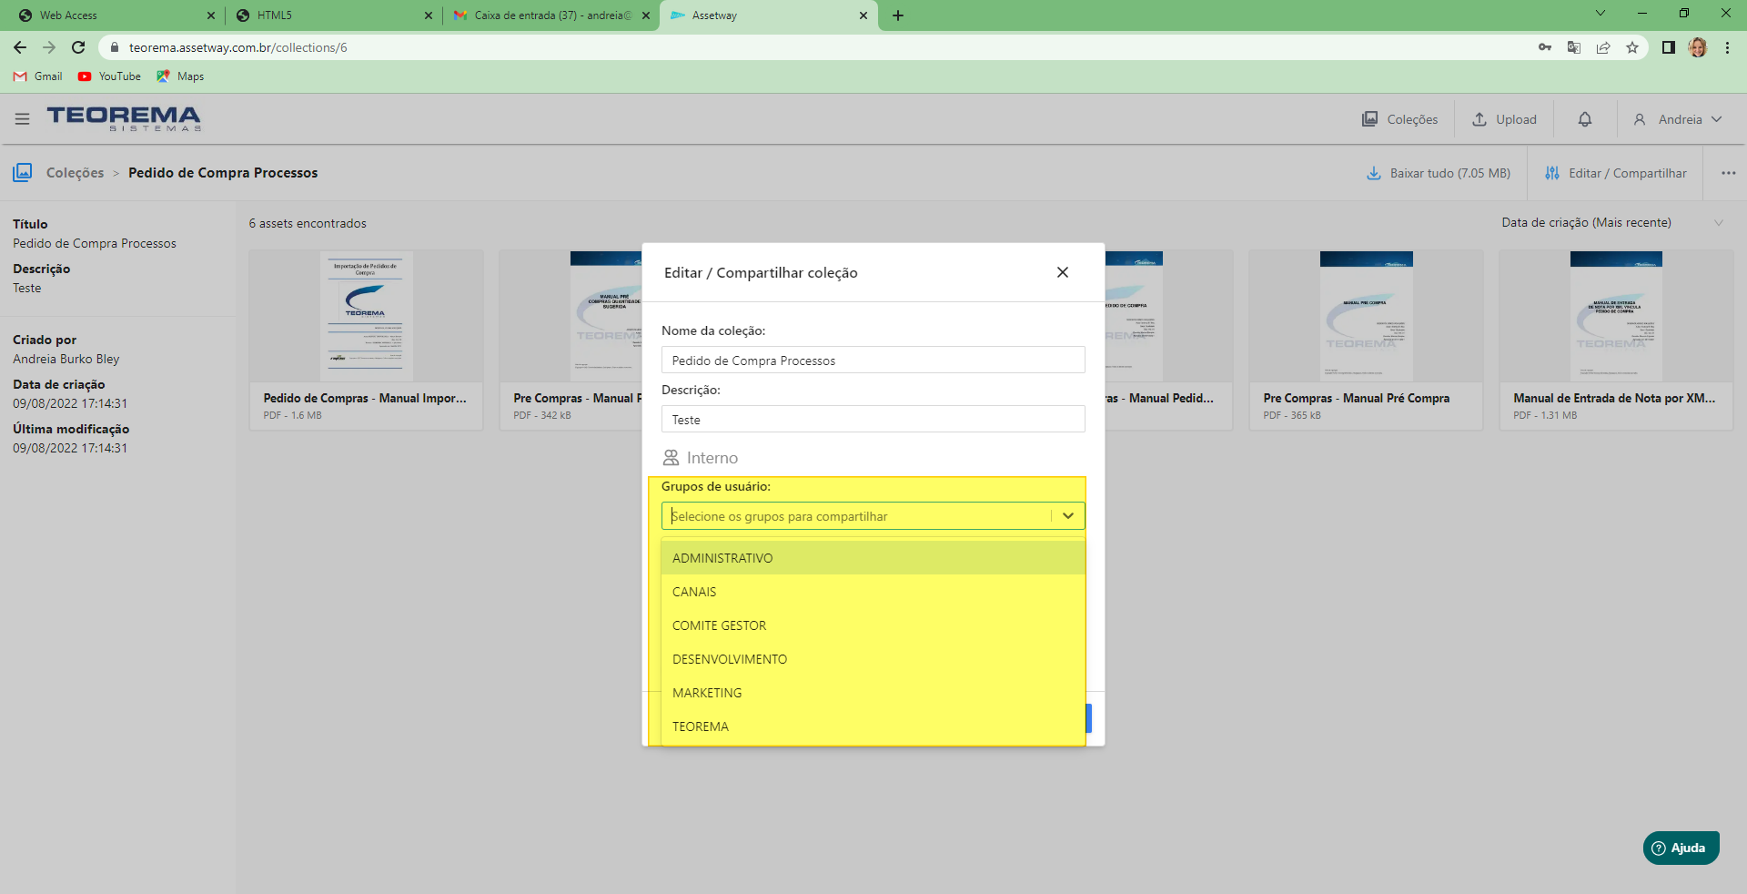This screenshot has width=1747, height=894.
Task: Switch to the Caixa de entrada Gmail tab
Action: (x=550, y=15)
